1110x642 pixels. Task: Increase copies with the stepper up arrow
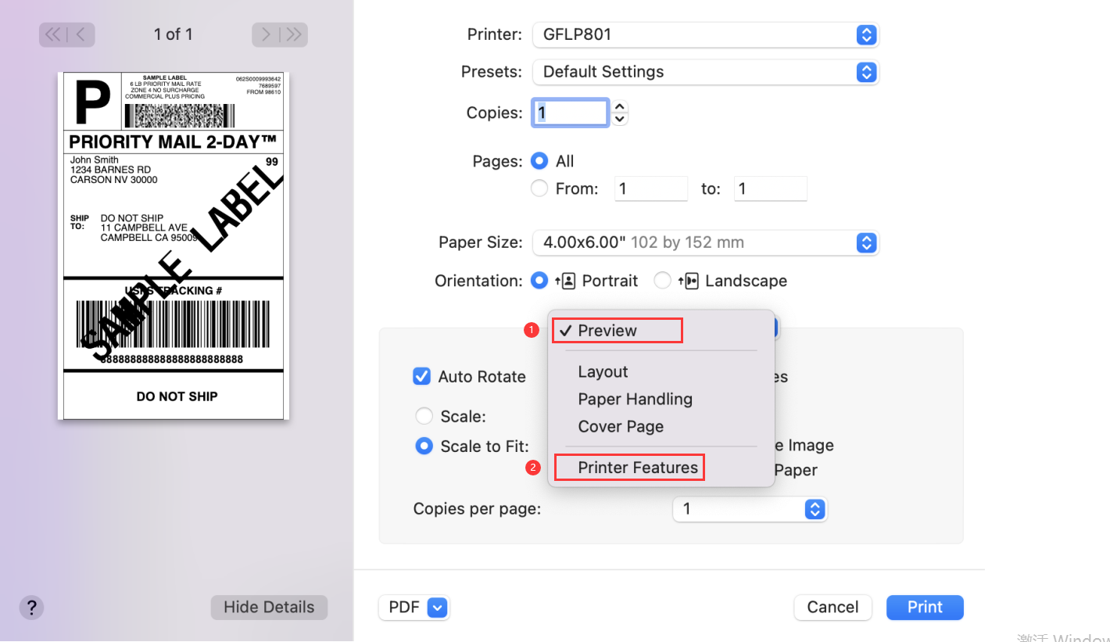(x=619, y=107)
